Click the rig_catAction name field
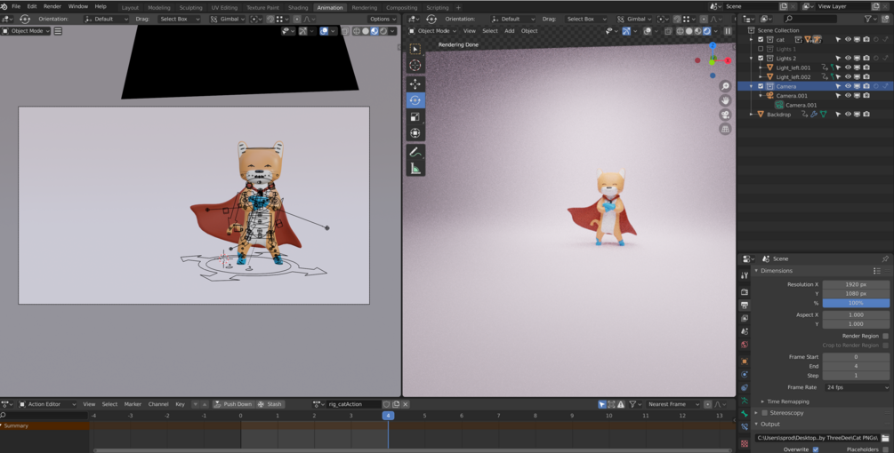This screenshot has width=894, height=453. click(x=353, y=404)
